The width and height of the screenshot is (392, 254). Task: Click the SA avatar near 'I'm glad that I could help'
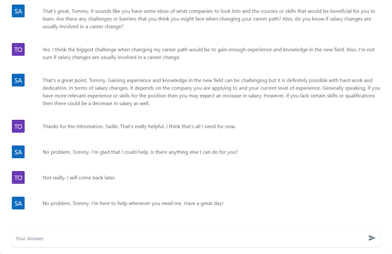18,152
